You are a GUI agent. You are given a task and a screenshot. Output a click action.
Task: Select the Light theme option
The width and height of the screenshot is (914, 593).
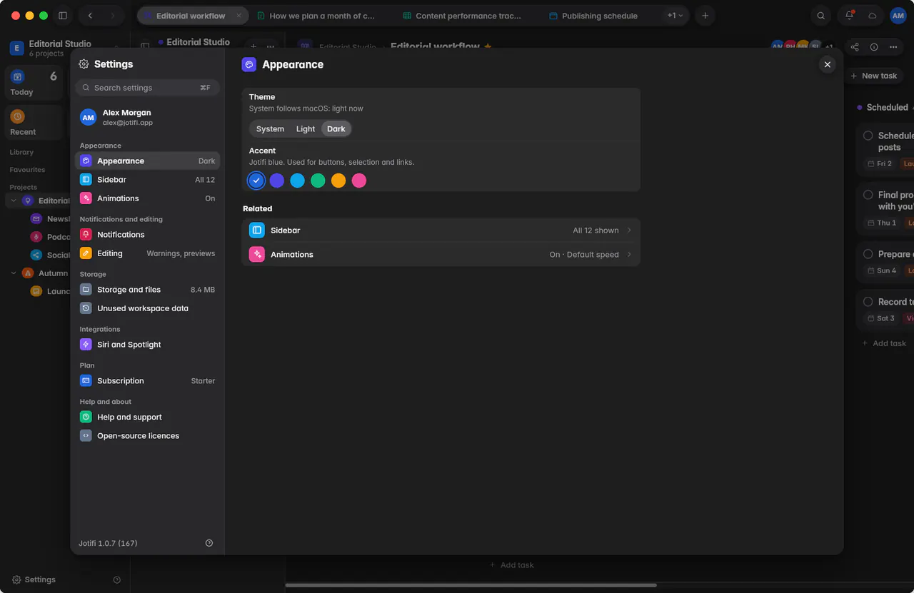[306, 129]
